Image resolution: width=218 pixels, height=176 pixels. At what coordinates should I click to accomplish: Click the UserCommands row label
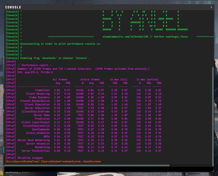click(41, 129)
